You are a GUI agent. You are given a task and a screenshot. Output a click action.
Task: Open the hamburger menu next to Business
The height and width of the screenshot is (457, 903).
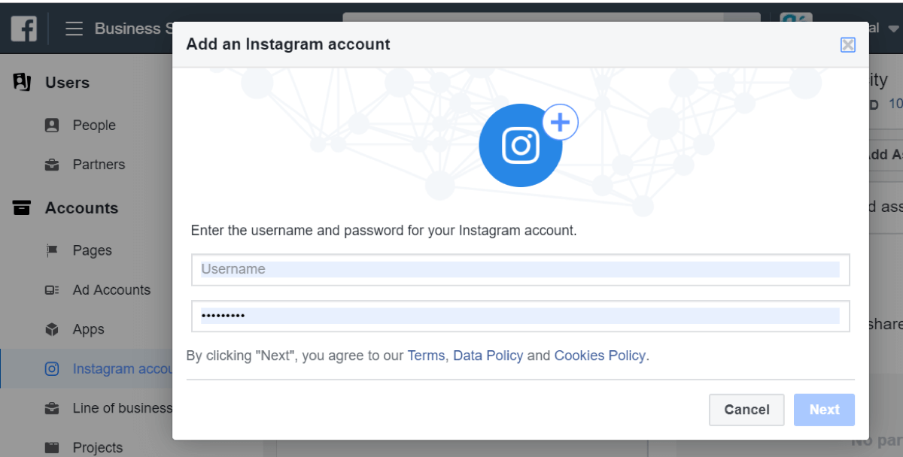[x=74, y=29]
